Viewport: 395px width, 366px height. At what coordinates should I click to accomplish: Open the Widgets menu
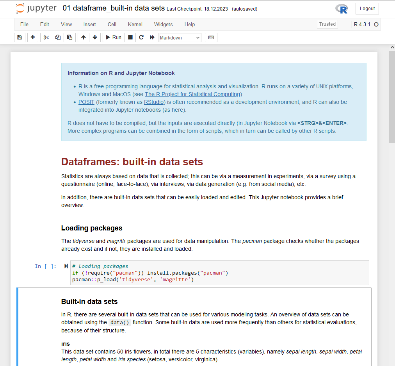tap(163, 24)
